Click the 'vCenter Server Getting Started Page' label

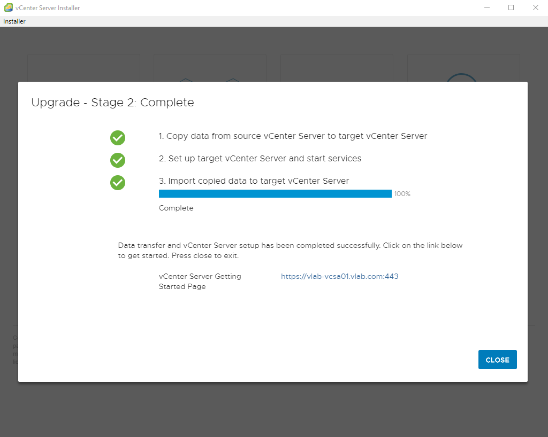tap(200, 282)
